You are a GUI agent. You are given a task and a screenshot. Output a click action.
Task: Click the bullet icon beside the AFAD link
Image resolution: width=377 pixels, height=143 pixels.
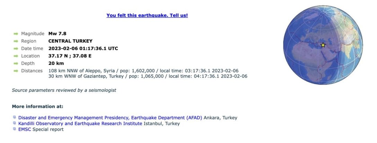[x=15, y=117]
